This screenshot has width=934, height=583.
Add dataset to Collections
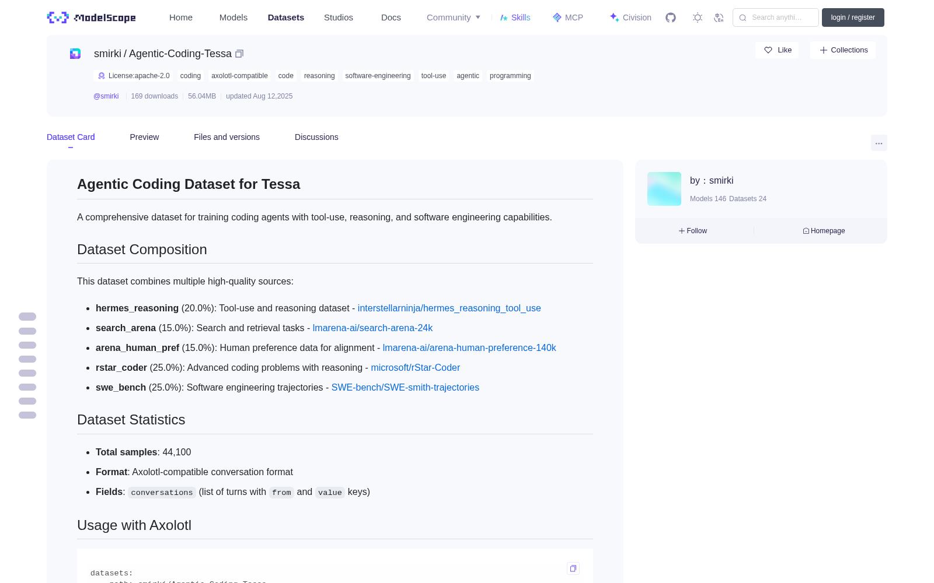click(x=843, y=50)
